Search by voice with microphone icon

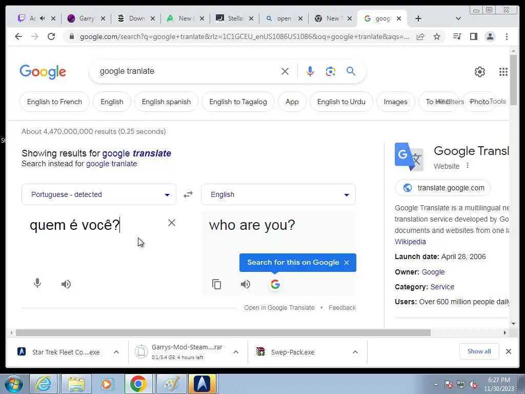point(310,71)
